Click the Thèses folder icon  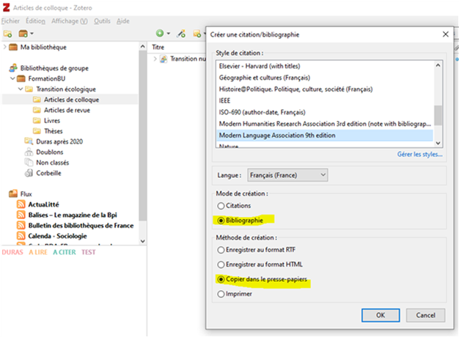point(37,131)
